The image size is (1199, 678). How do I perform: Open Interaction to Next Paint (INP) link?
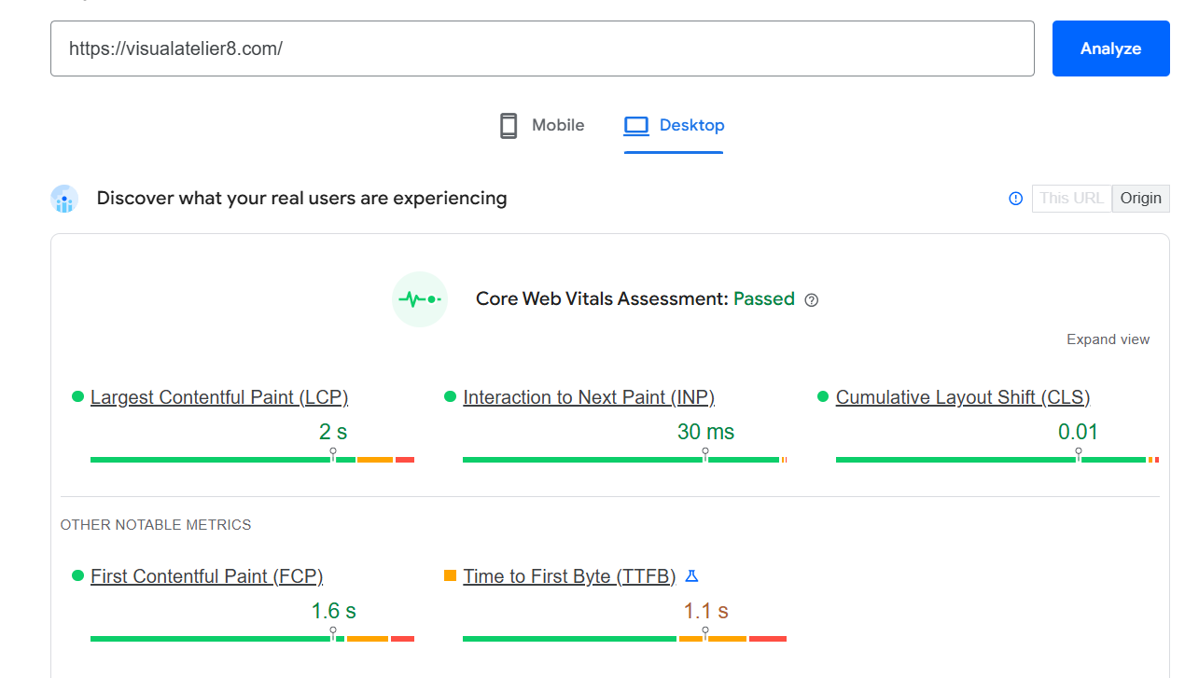pos(589,397)
